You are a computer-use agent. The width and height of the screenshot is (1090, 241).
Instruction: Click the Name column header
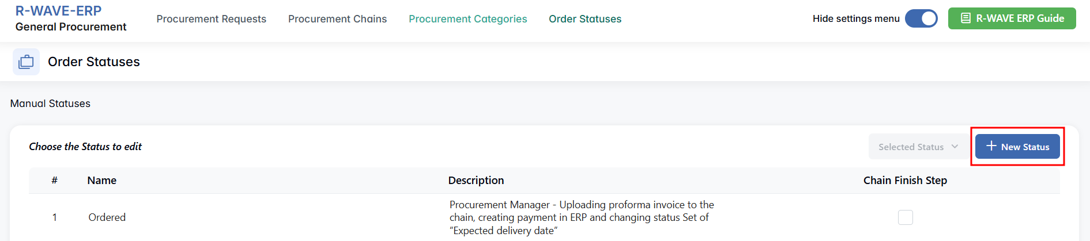pos(102,181)
